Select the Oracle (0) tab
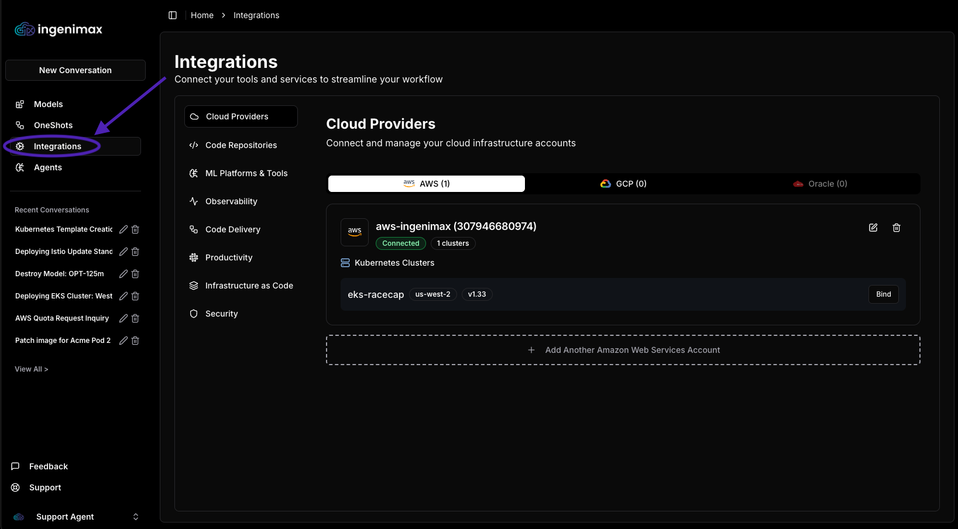Screen dimensions: 958x529 820,184
